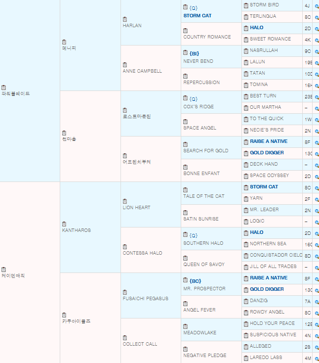Click the magnifier icon in LAREDO LASS row
319x363 pixels.
click(x=317, y=358)
